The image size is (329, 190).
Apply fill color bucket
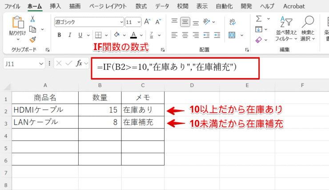[116, 35]
